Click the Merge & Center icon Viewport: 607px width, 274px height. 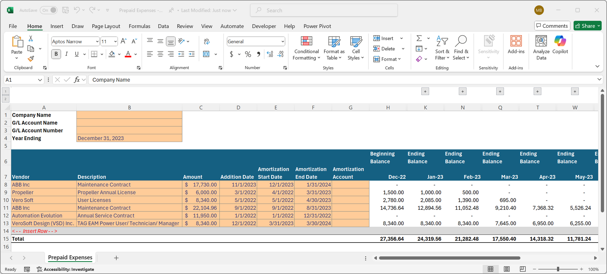(x=206, y=54)
